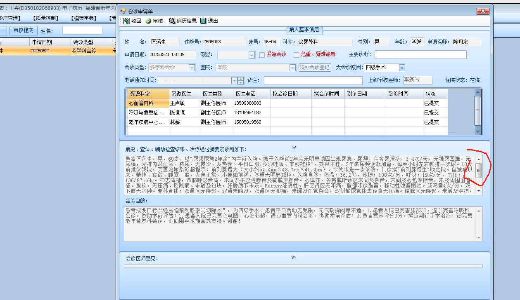Click the 病史 text box scrollbar thumb
The height and width of the screenshot is (300, 520).
tap(479, 171)
